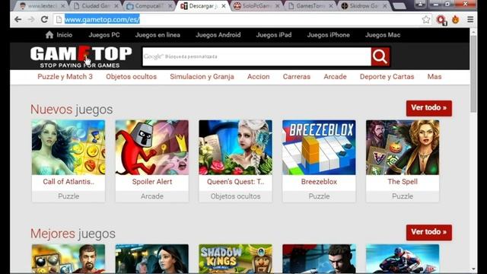Open the Accion category

tap(259, 77)
